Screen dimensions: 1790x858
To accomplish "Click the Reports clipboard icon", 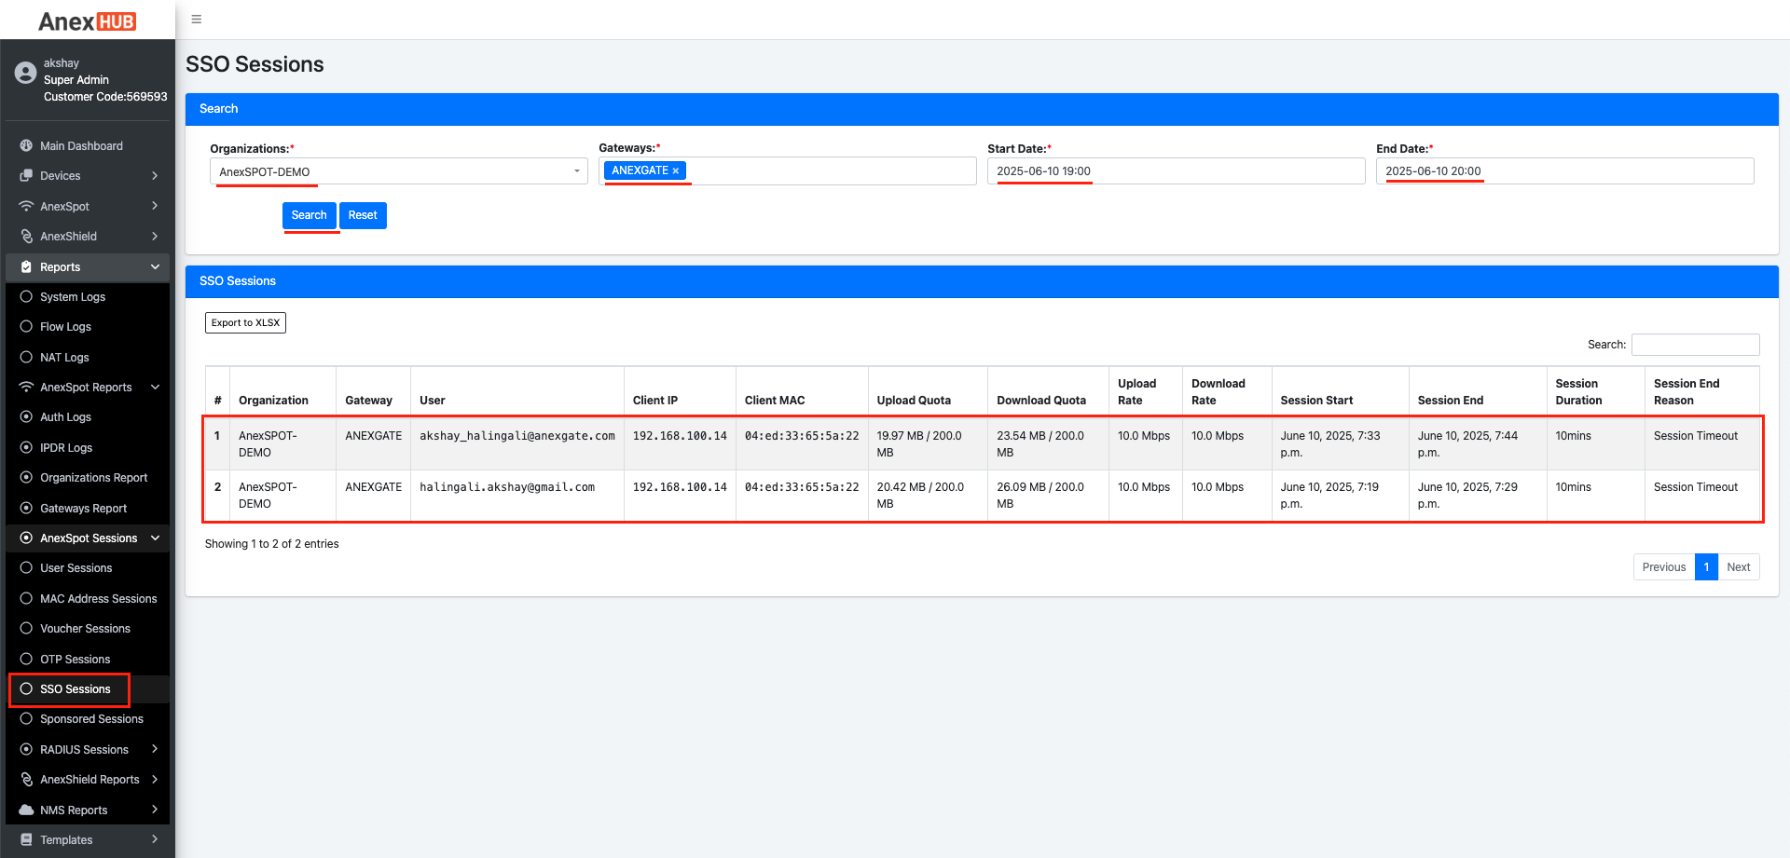I will click(25, 266).
